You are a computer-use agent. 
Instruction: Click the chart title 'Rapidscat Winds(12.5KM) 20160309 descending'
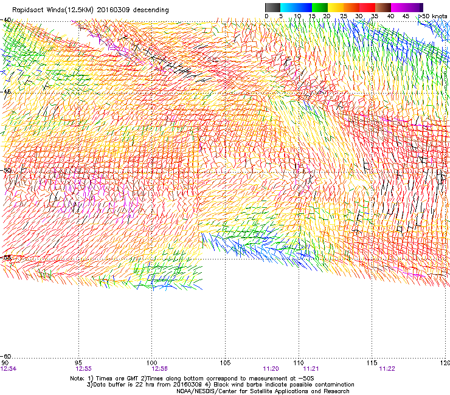(91, 10)
